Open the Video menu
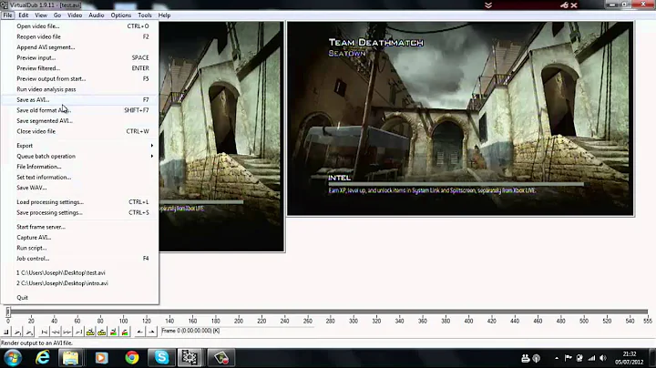The image size is (656, 368). pos(75,15)
